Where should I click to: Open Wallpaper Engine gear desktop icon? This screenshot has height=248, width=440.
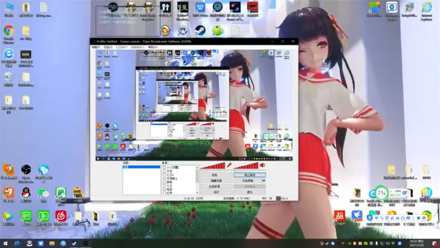392,7
